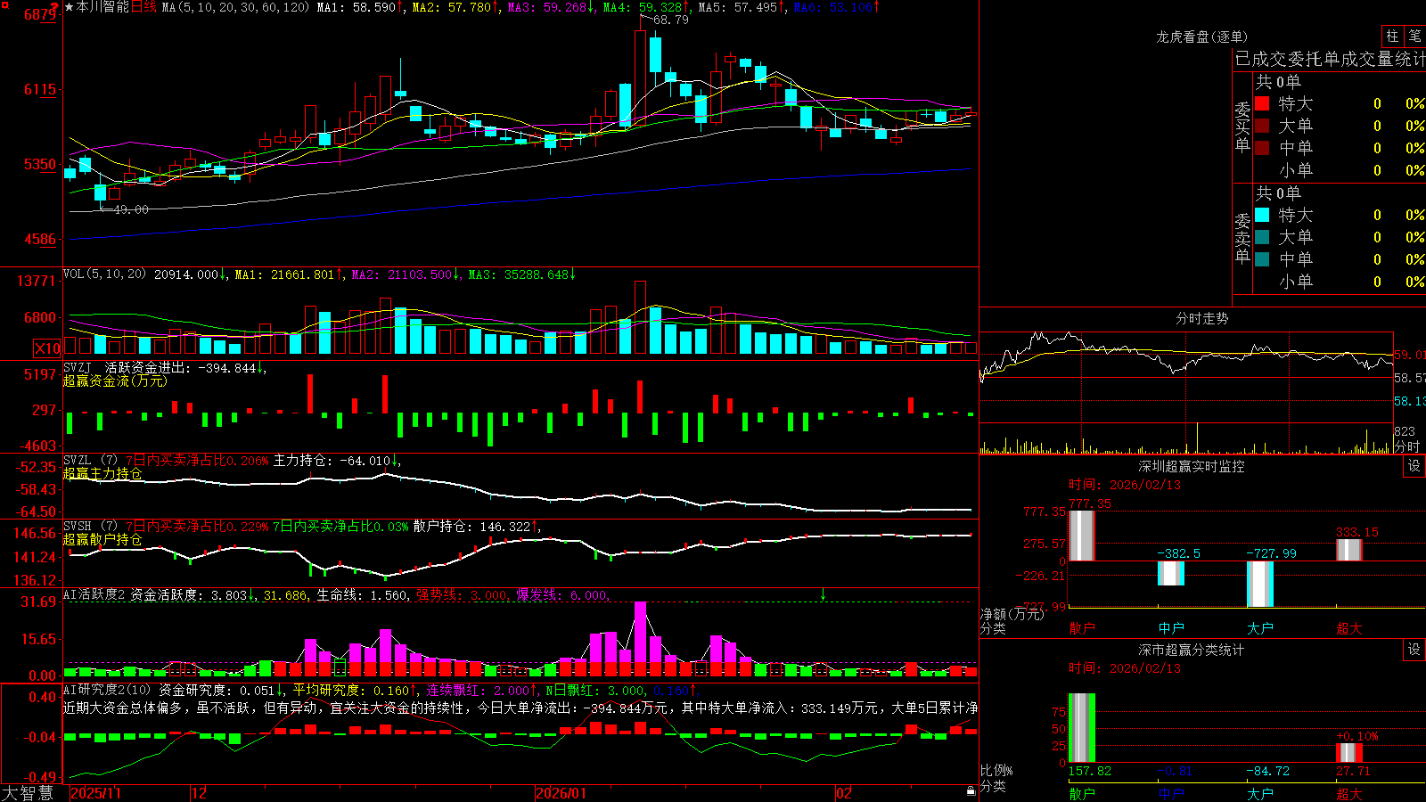Click the 157.82 散户 ratio value
Image resolution: width=1426 pixels, height=802 pixels.
click(x=1090, y=771)
